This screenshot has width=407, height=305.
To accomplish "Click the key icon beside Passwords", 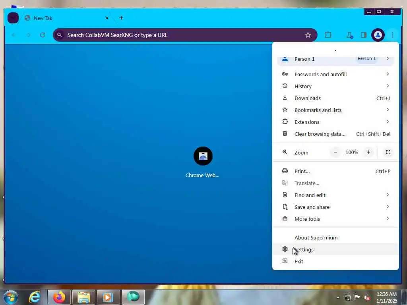I will tap(285, 74).
